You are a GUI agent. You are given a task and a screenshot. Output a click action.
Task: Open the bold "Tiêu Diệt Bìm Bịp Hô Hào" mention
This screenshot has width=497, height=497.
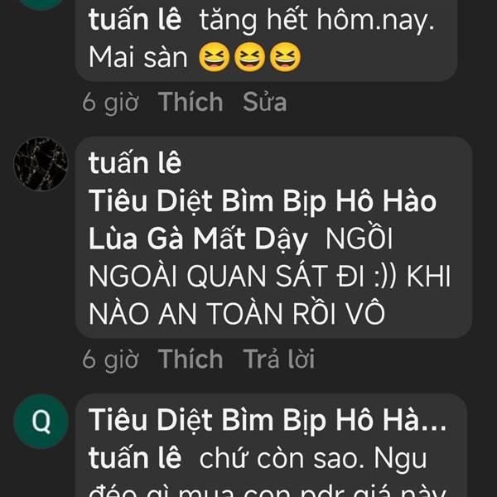tap(263, 201)
